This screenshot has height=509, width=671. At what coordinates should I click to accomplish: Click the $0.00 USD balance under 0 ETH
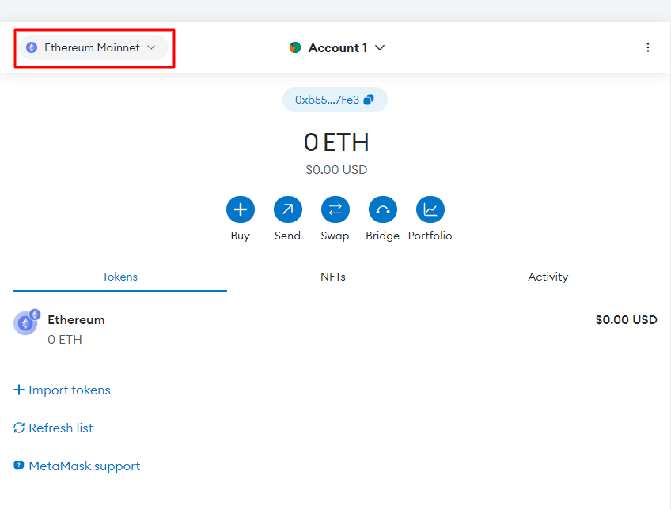click(x=336, y=170)
